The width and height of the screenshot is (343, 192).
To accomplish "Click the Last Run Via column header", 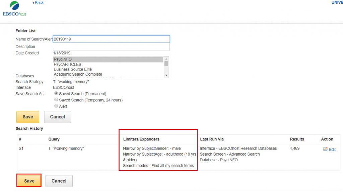I will pyautogui.click(x=212, y=139).
